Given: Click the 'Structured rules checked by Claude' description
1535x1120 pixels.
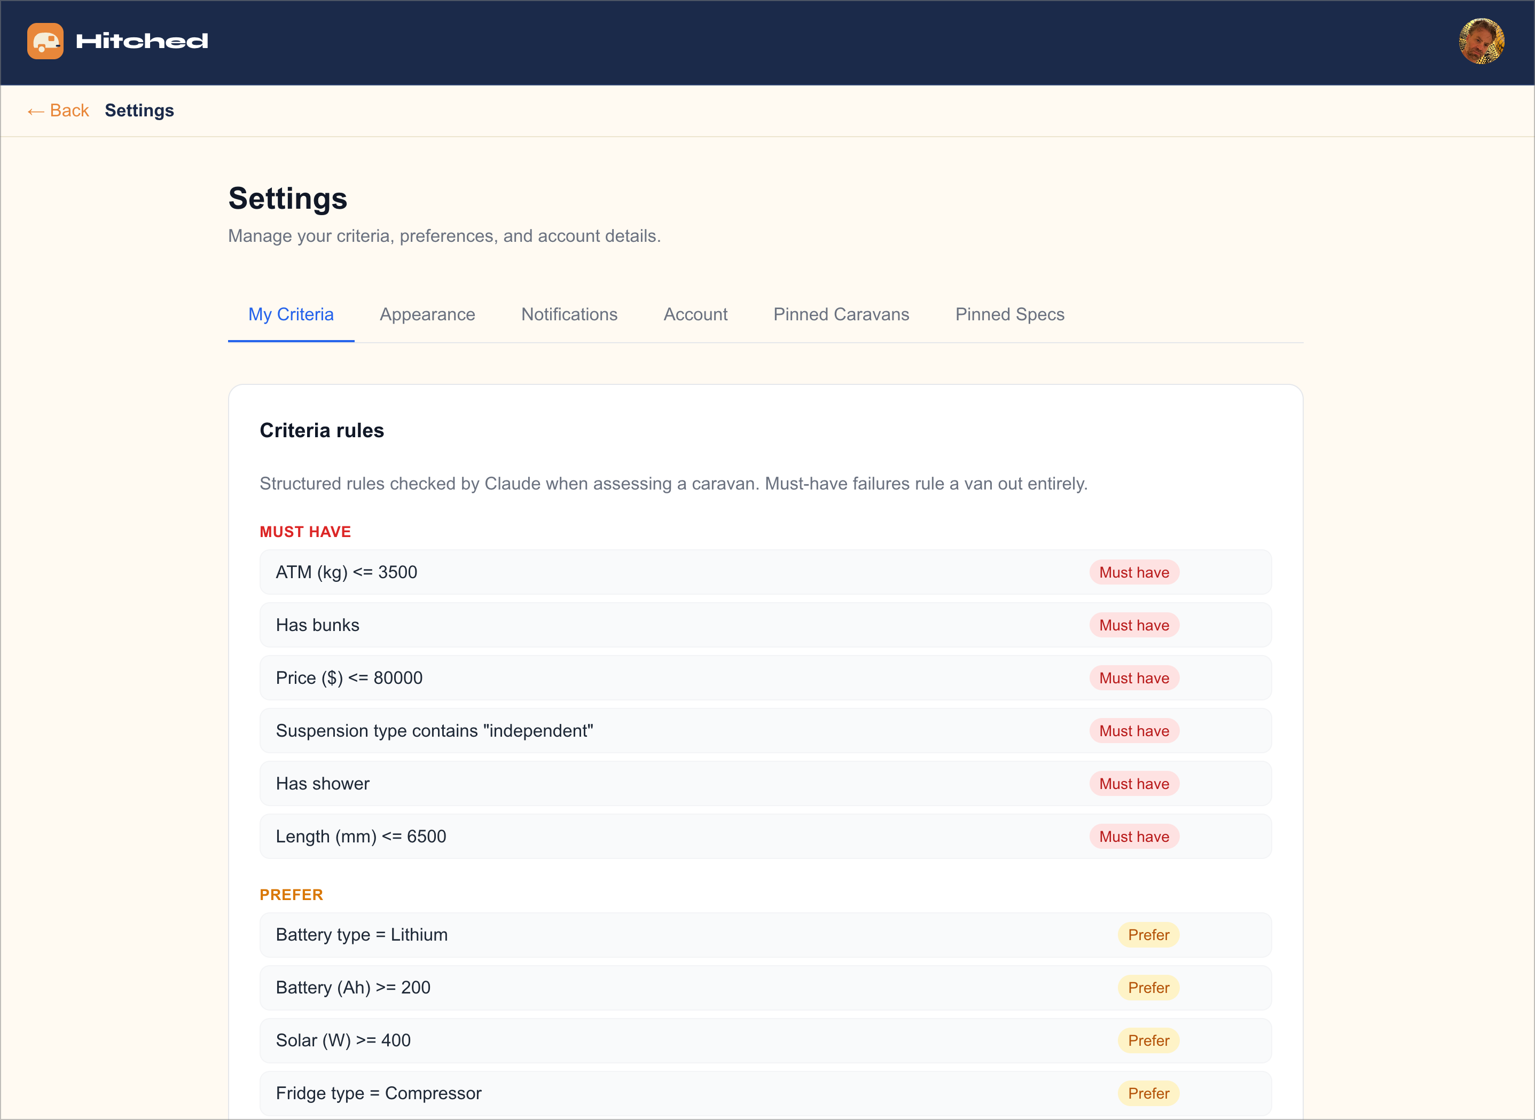Looking at the screenshot, I should point(673,483).
